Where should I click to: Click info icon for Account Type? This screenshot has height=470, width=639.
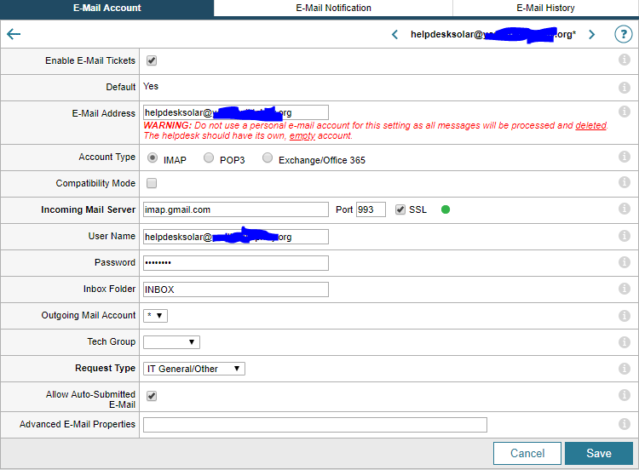[625, 157]
